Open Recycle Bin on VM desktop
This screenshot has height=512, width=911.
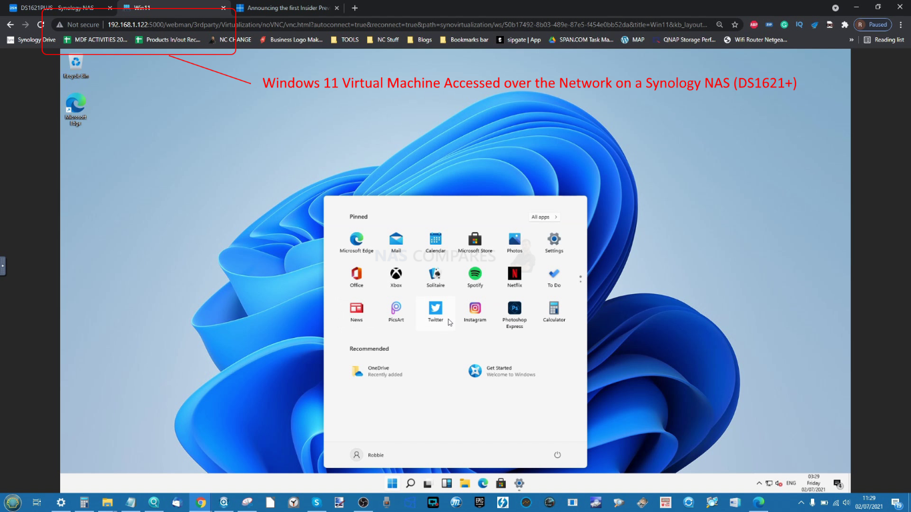click(75, 67)
